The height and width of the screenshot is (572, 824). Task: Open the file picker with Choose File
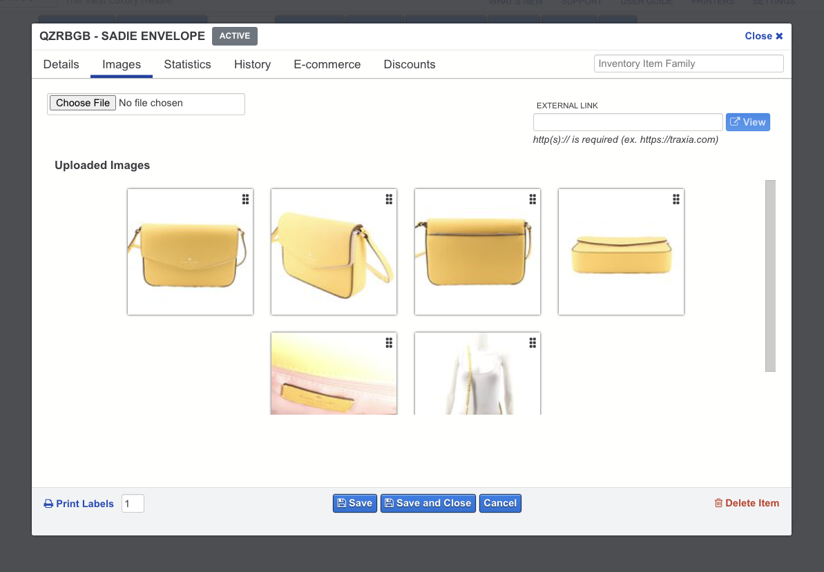click(x=82, y=102)
